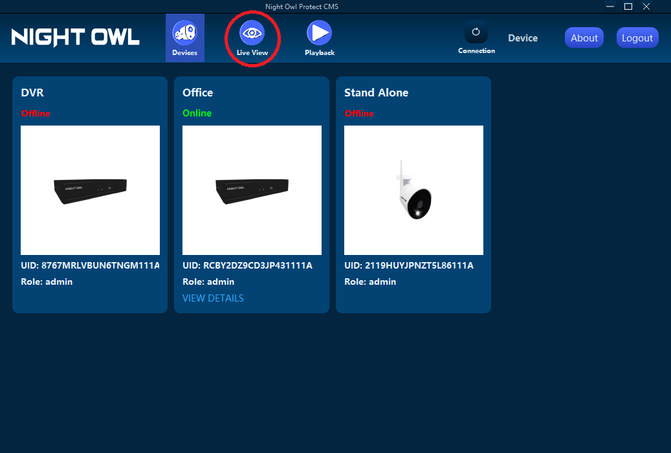Click the Office card title
The width and height of the screenshot is (671, 453).
tap(198, 93)
